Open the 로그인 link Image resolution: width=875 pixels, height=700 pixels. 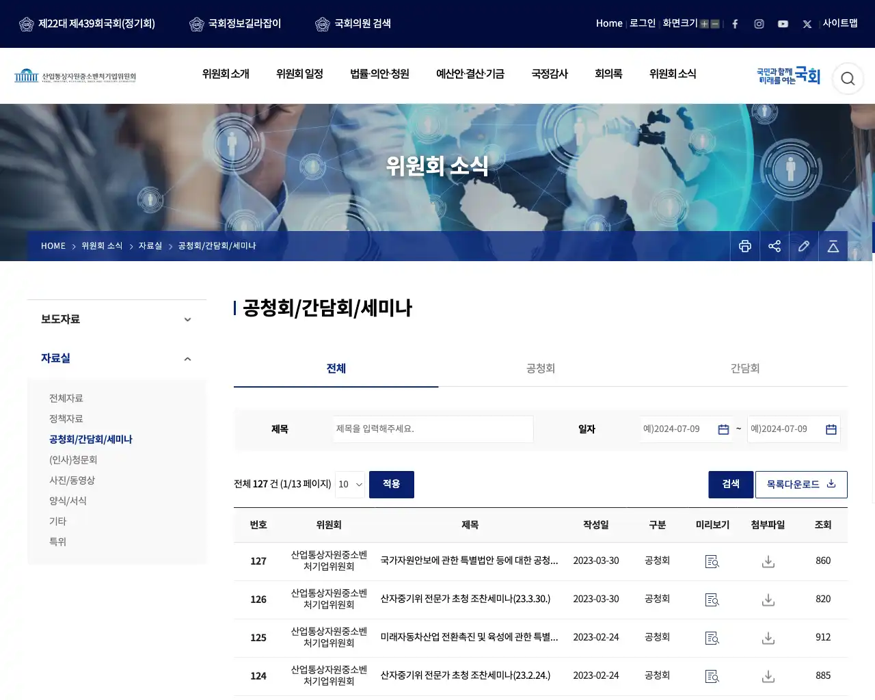point(643,23)
